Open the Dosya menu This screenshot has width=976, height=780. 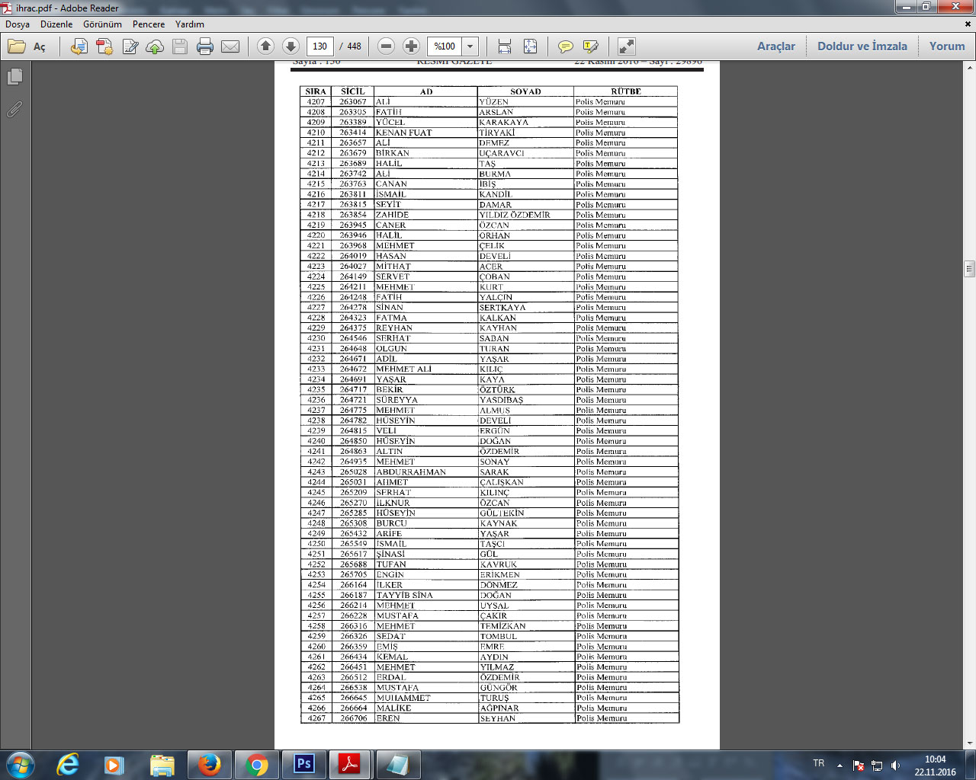pyautogui.click(x=18, y=24)
